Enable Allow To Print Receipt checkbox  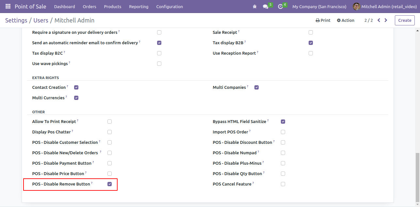coord(110,122)
